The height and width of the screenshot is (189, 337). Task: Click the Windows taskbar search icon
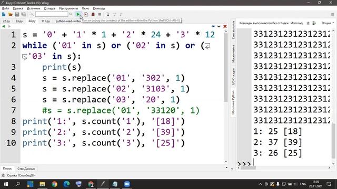tap(18, 184)
